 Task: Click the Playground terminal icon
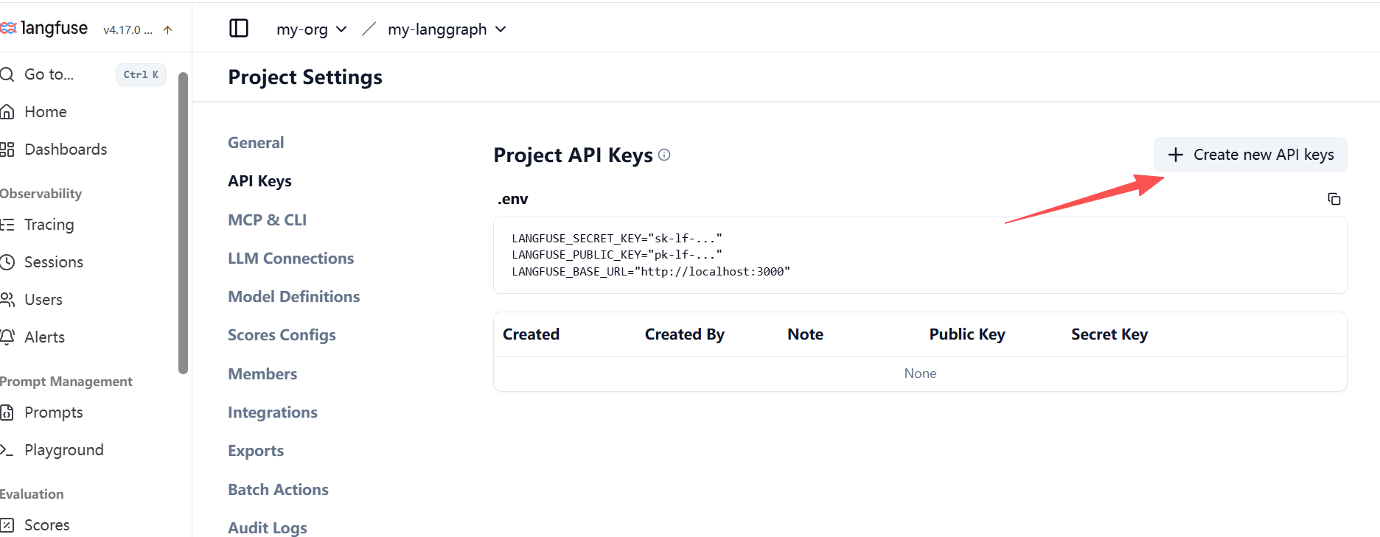(x=7, y=450)
